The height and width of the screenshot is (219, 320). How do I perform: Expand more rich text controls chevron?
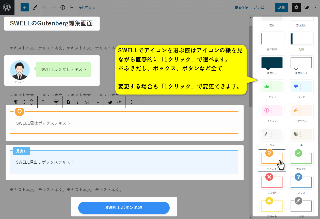coord(98,102)
